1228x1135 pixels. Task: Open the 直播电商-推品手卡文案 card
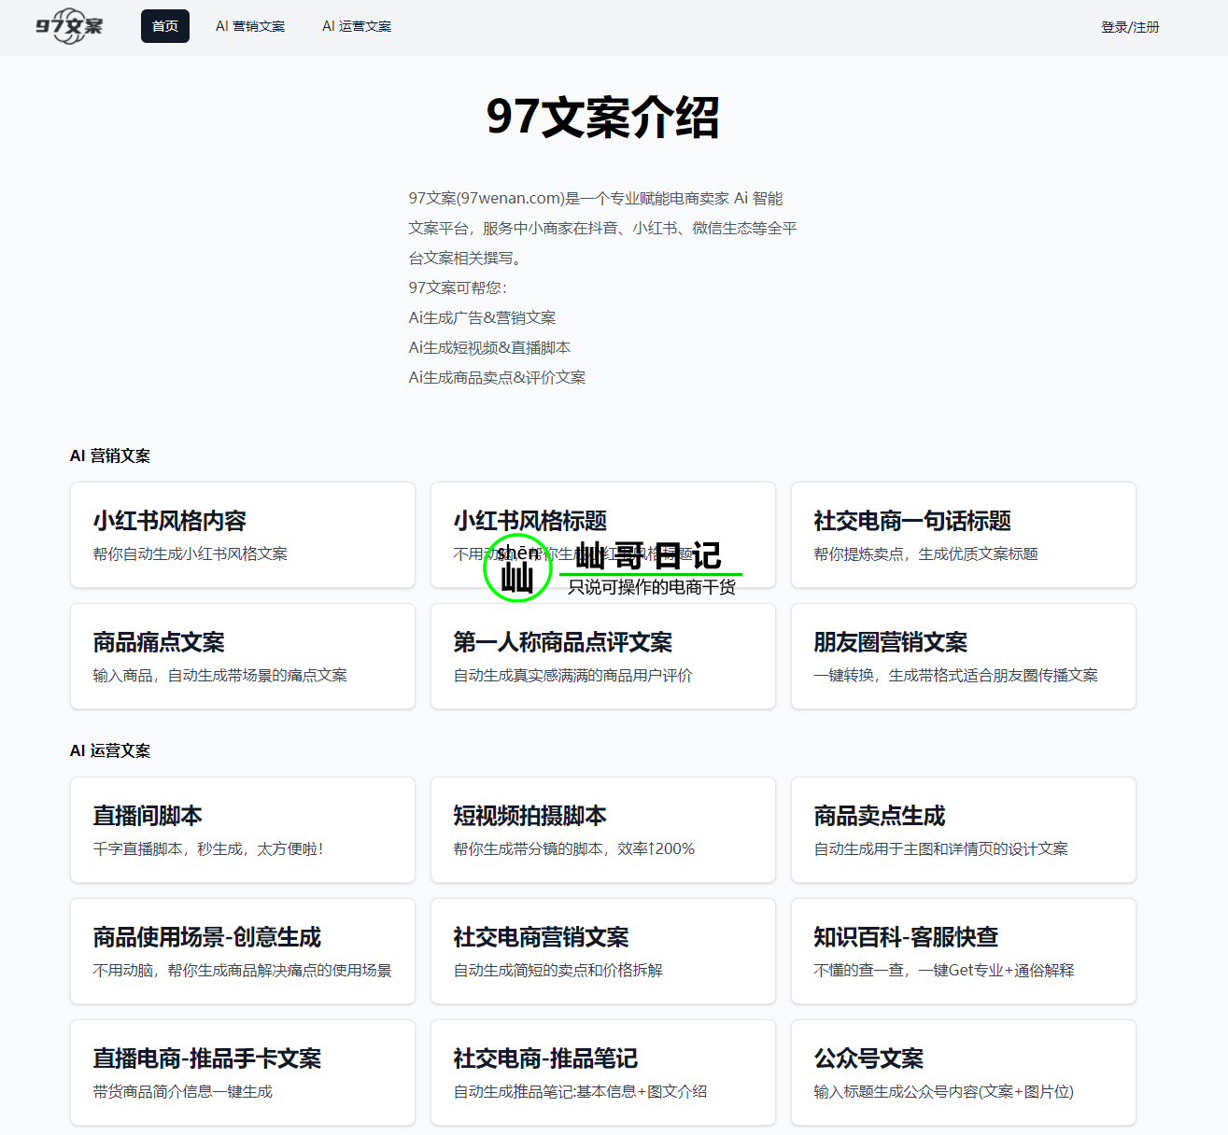point(243,1072)
